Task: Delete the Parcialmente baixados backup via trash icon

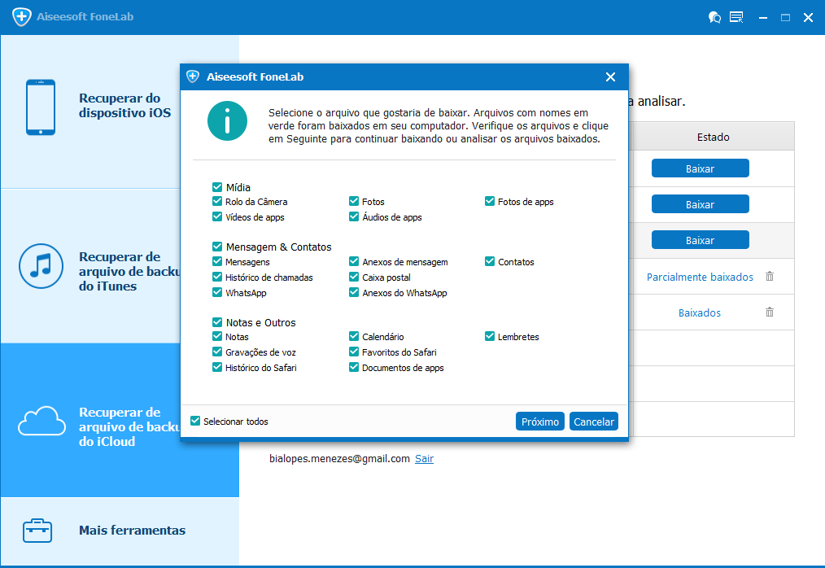Action: pyautogui.click(x=770, y=277)
